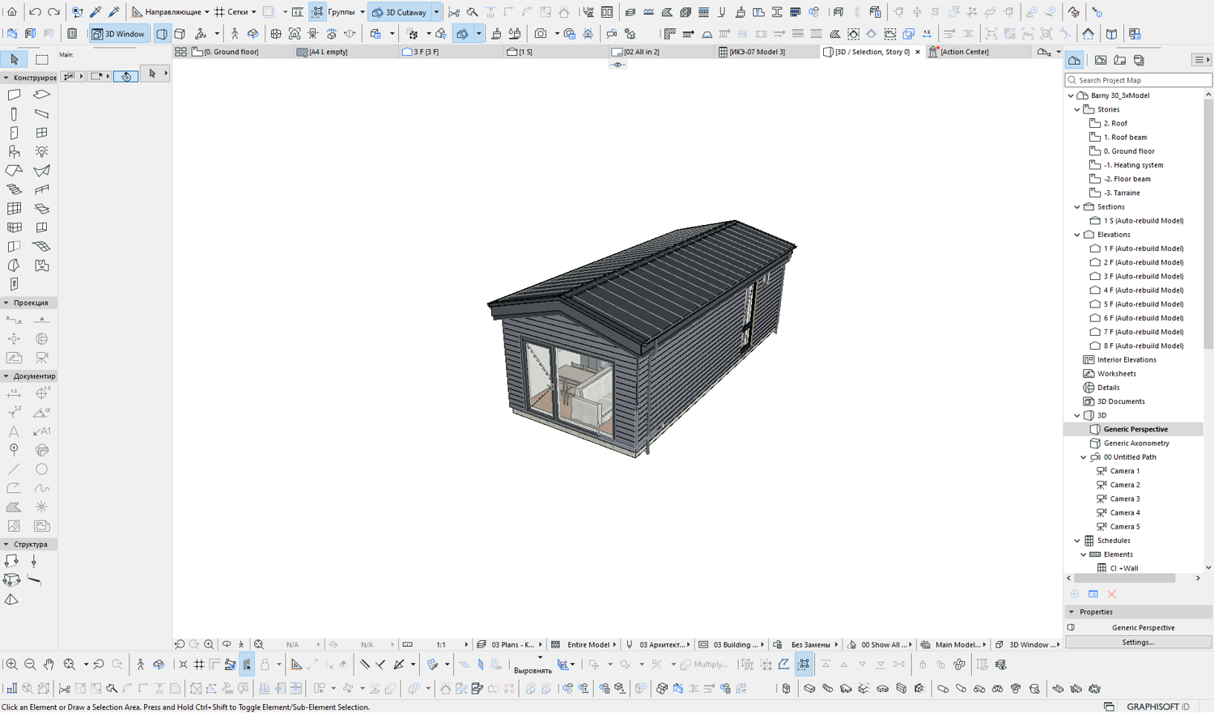Collapse the Документирование toolbox section
Viewport: 1214px width, 713px height.
click(6, 376)
